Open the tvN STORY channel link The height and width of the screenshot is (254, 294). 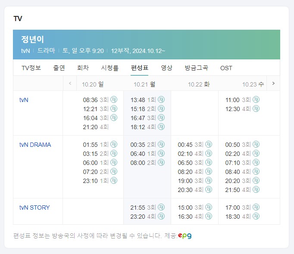coord(34,208)
